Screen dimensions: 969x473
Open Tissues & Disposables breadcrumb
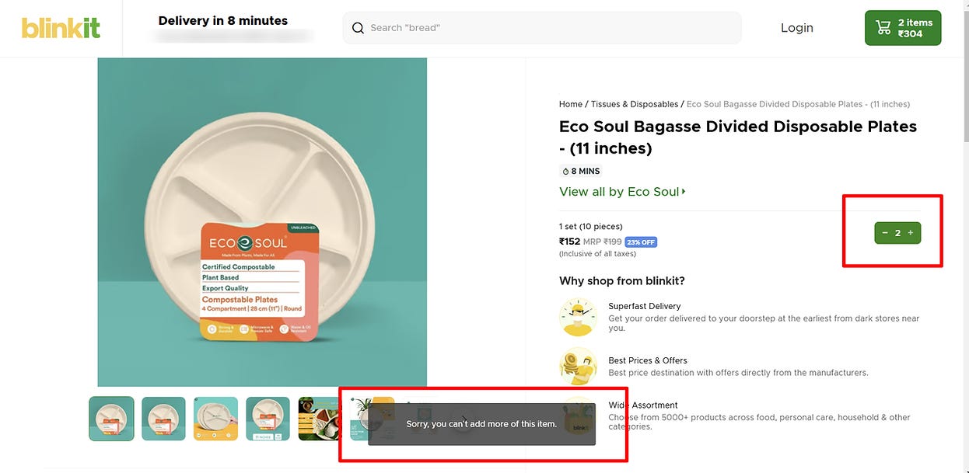(x=635, y=104)
